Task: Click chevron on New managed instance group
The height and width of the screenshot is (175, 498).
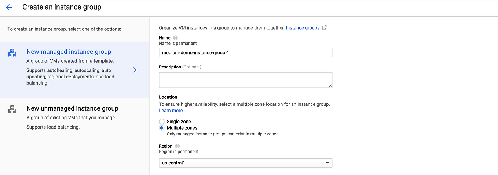Action: [135, 70]
